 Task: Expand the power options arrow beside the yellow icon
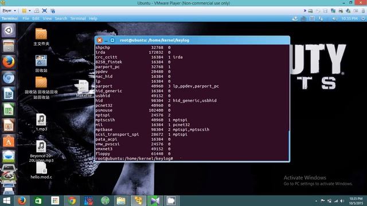30,11
